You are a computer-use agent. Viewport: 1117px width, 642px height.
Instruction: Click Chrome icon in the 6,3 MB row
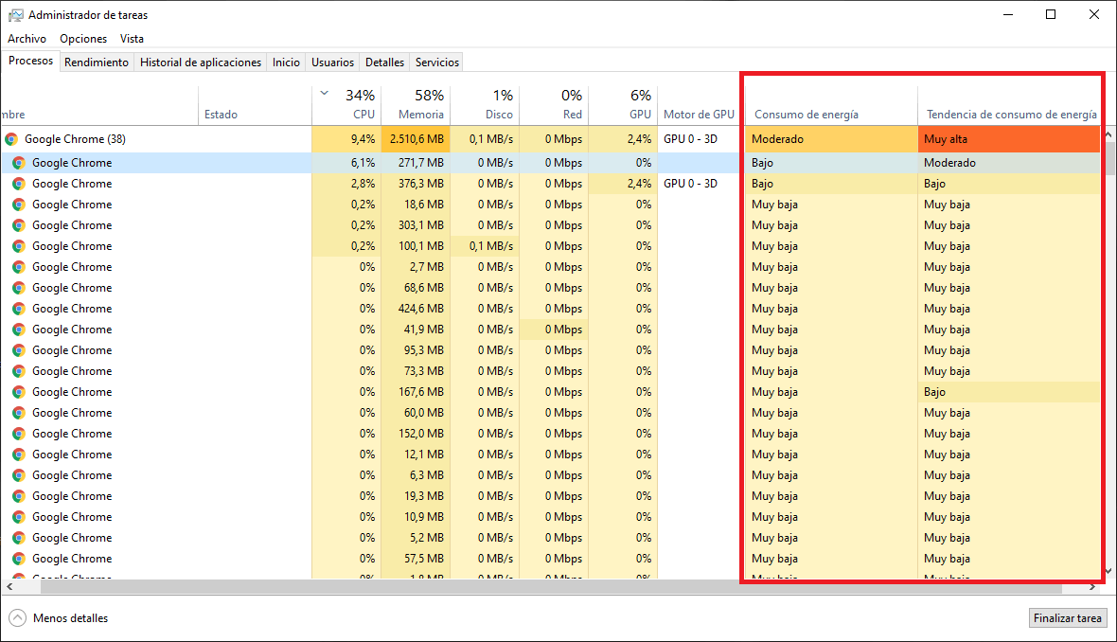point(19,475)
